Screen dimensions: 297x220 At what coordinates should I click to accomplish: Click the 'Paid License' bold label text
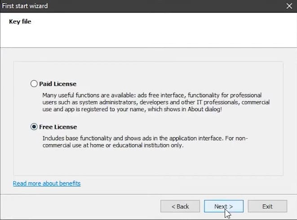[x=58, y=84]
